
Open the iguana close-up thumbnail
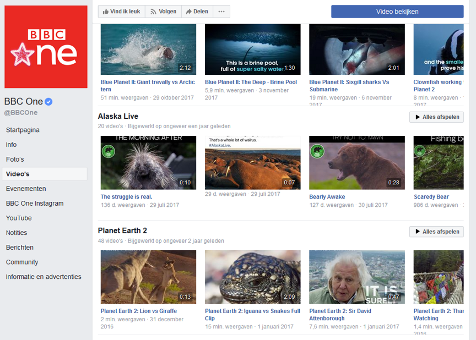tap(252, 277)
